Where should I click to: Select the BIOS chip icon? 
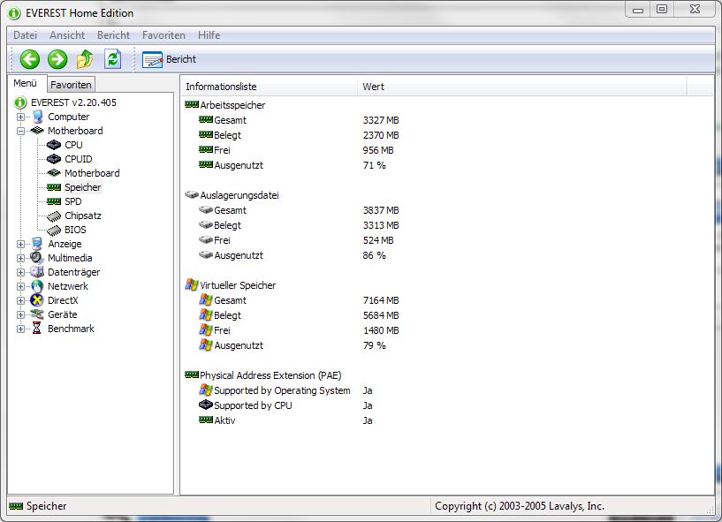point(54,230)
